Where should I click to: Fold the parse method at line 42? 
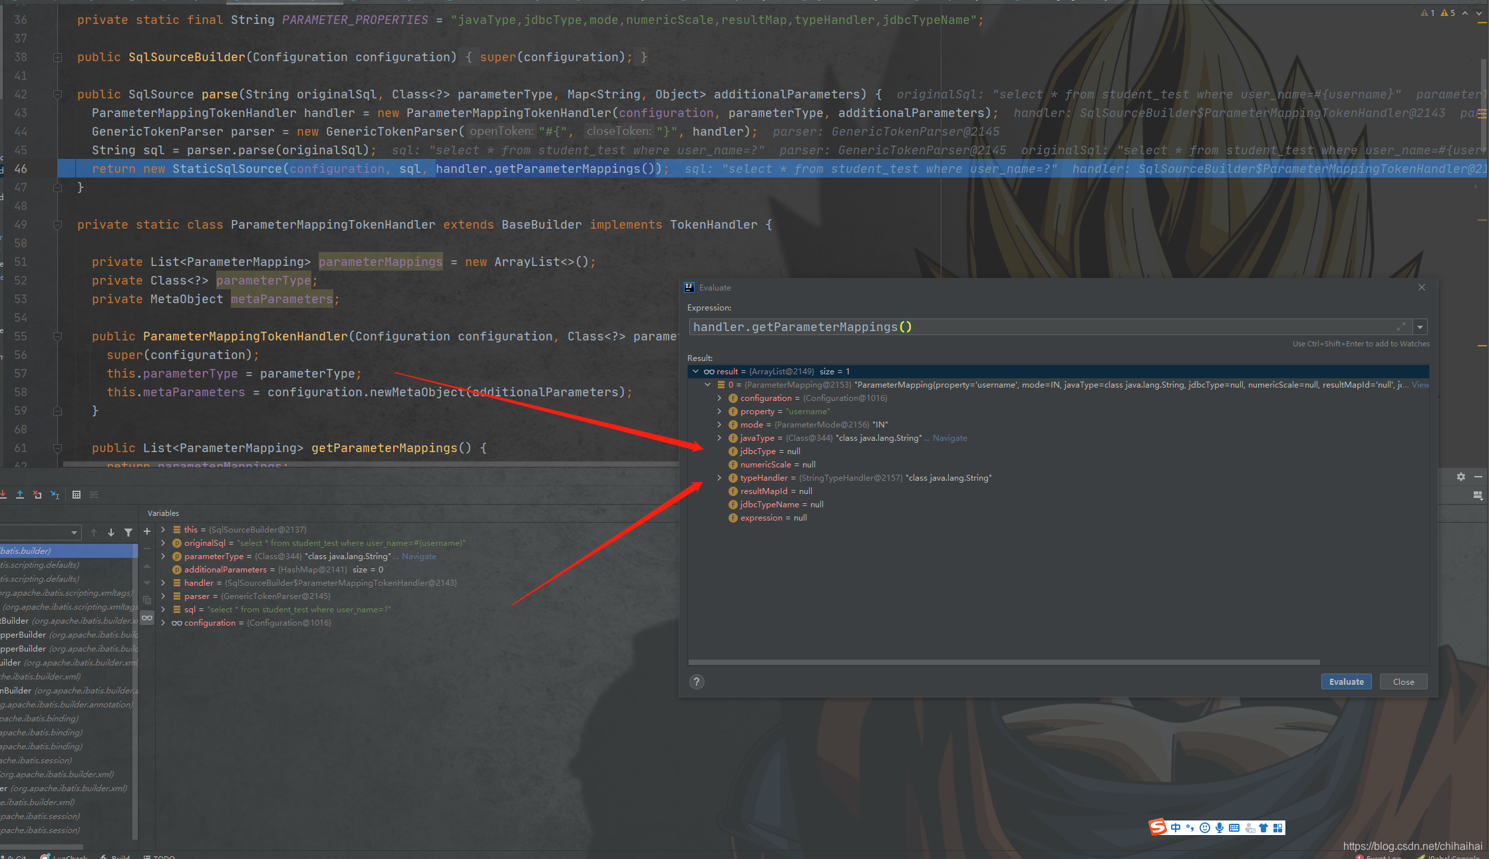click(58, 94)
